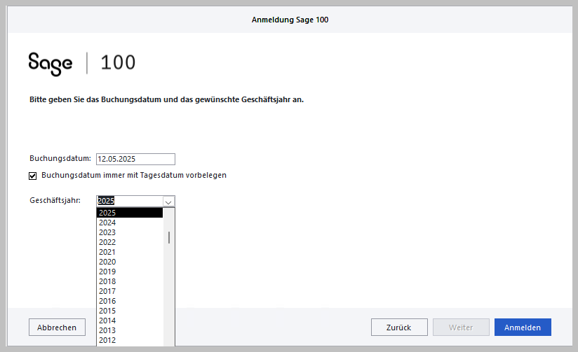This screenshot has height=352, width=578.
Task: Select 2021 in the year list
Action: pyautogui.click(x=129, y=252)
